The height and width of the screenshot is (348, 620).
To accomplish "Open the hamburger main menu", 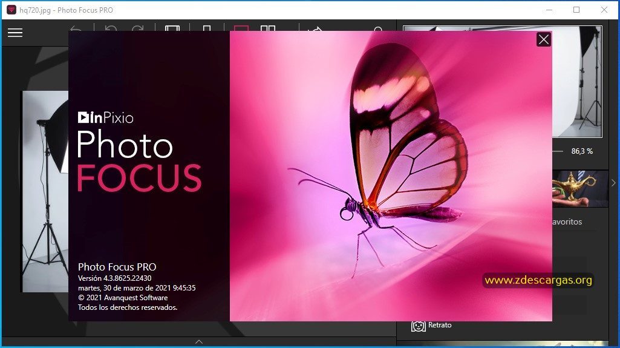I will [15, 33].
